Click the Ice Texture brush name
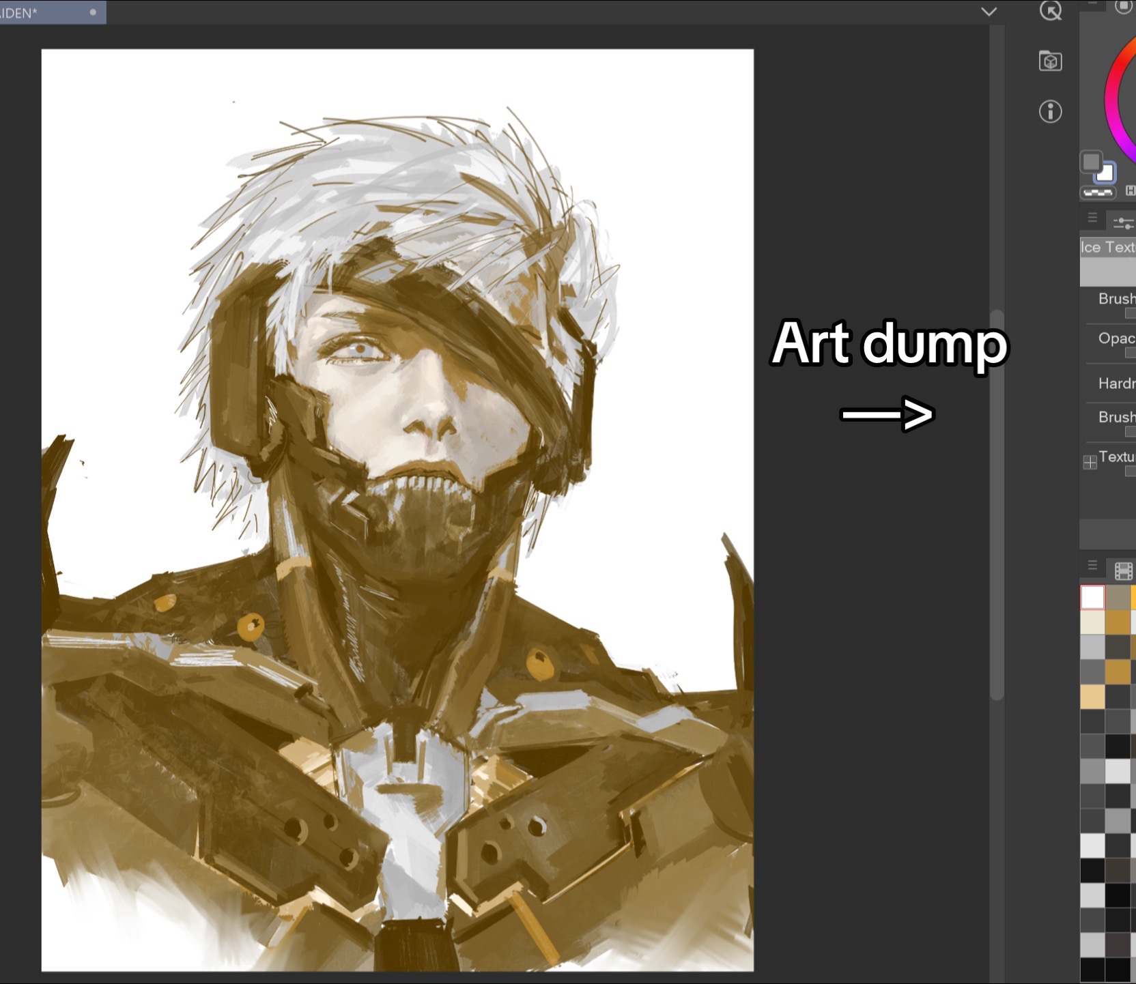This screenshot has width=1136, height=984. point(1107,247)
